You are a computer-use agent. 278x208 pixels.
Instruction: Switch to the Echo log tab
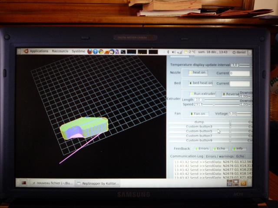click(240, 156)
